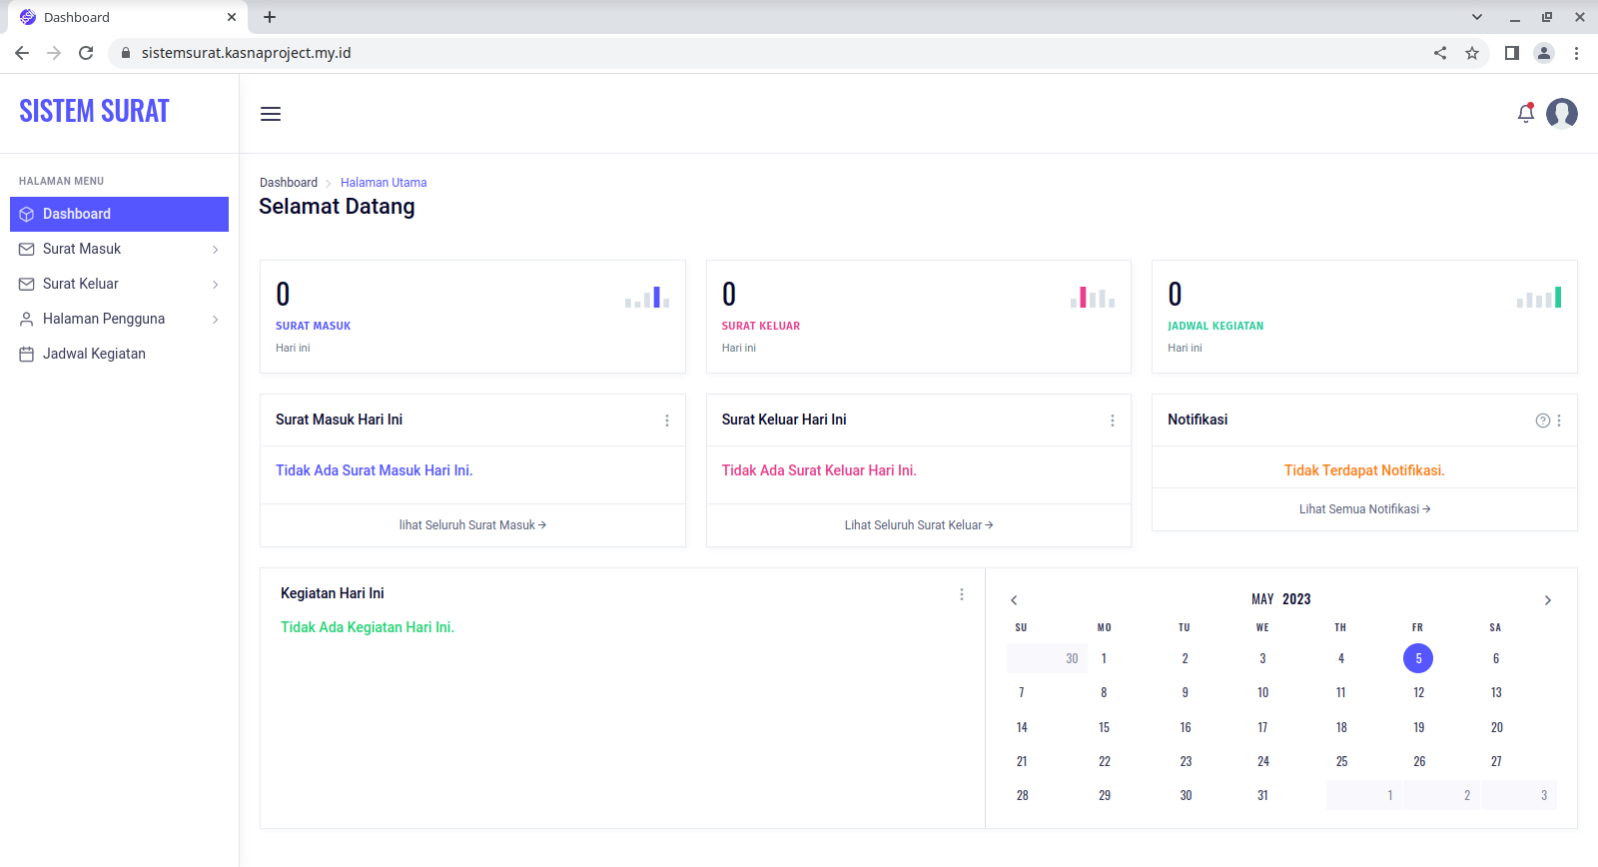
Task: Select May 19 on the calendar
Action: click(1418, 727)
